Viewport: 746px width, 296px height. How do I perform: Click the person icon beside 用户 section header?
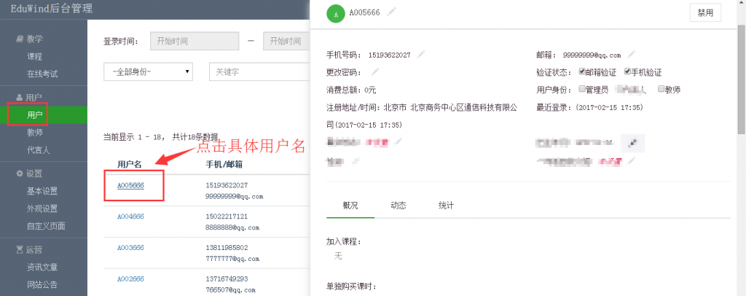[19, 97]
